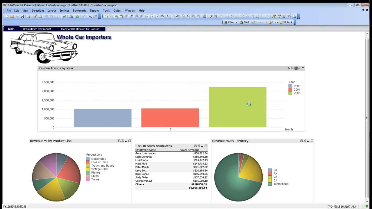372x209 pixels.
Task: Click the Back button
Action: (245, 22)
